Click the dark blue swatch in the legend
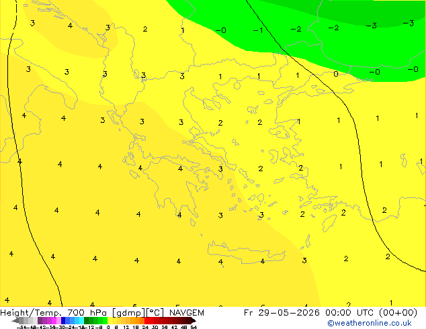Image resolution: width=426 pixels, height=329 pixels. tap(63, 321)
